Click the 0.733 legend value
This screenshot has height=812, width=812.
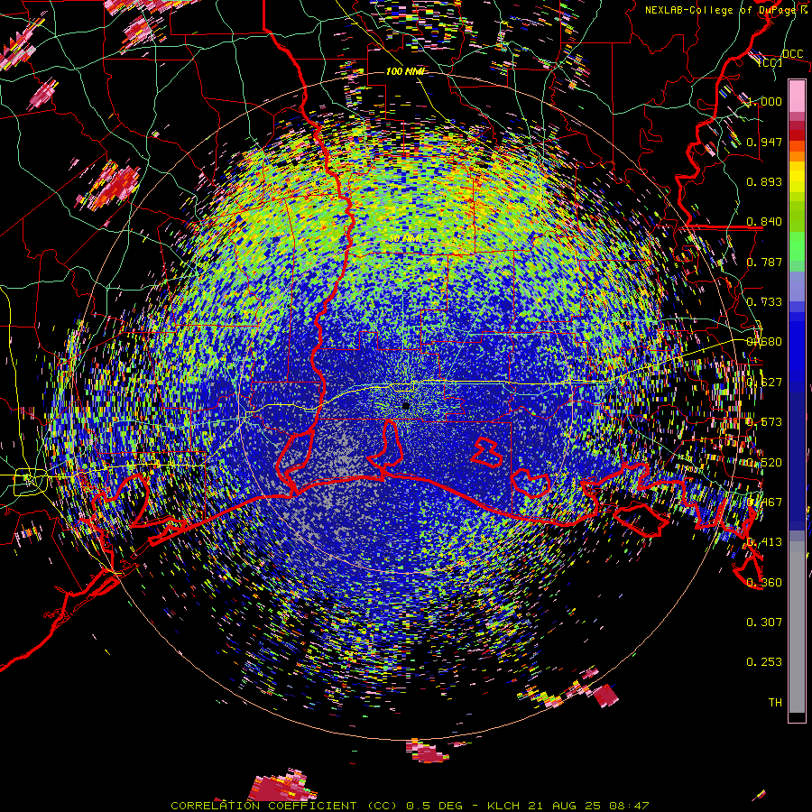click(x=764, y=302)
